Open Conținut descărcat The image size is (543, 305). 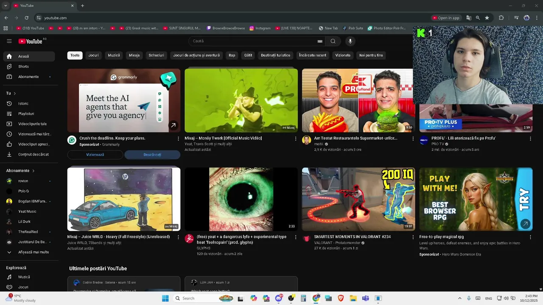click(x=29, y=154)
